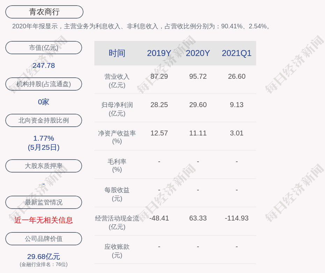This screenshot has width=325, height=273.
Task: Select cash flow value 63.33
Action: tap(198, 218)
